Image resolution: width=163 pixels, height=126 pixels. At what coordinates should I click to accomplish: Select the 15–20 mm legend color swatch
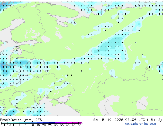click(x=40, y=123)
